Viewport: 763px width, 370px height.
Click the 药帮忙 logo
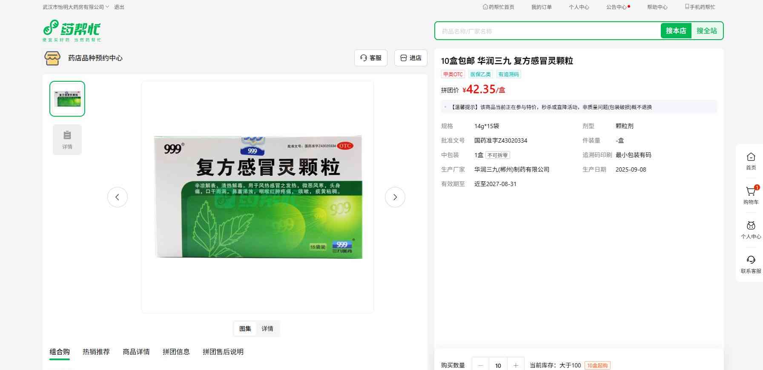tap(72, 31)
